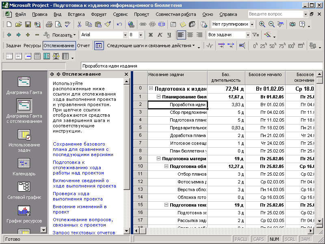
Task: Enable AutoFilter funnel icon
Action: click(x=256, y=35)
